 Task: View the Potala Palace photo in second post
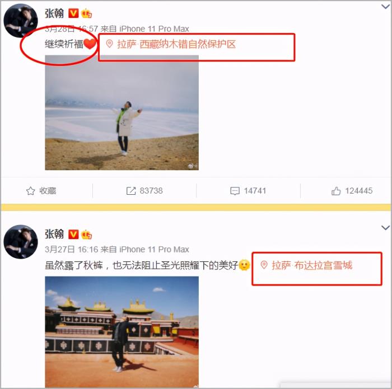(x=122, y=332)
